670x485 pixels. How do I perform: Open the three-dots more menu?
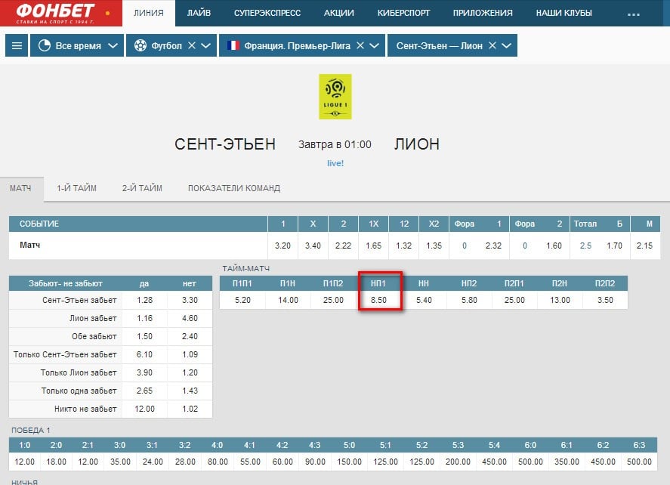click(633, 14)
